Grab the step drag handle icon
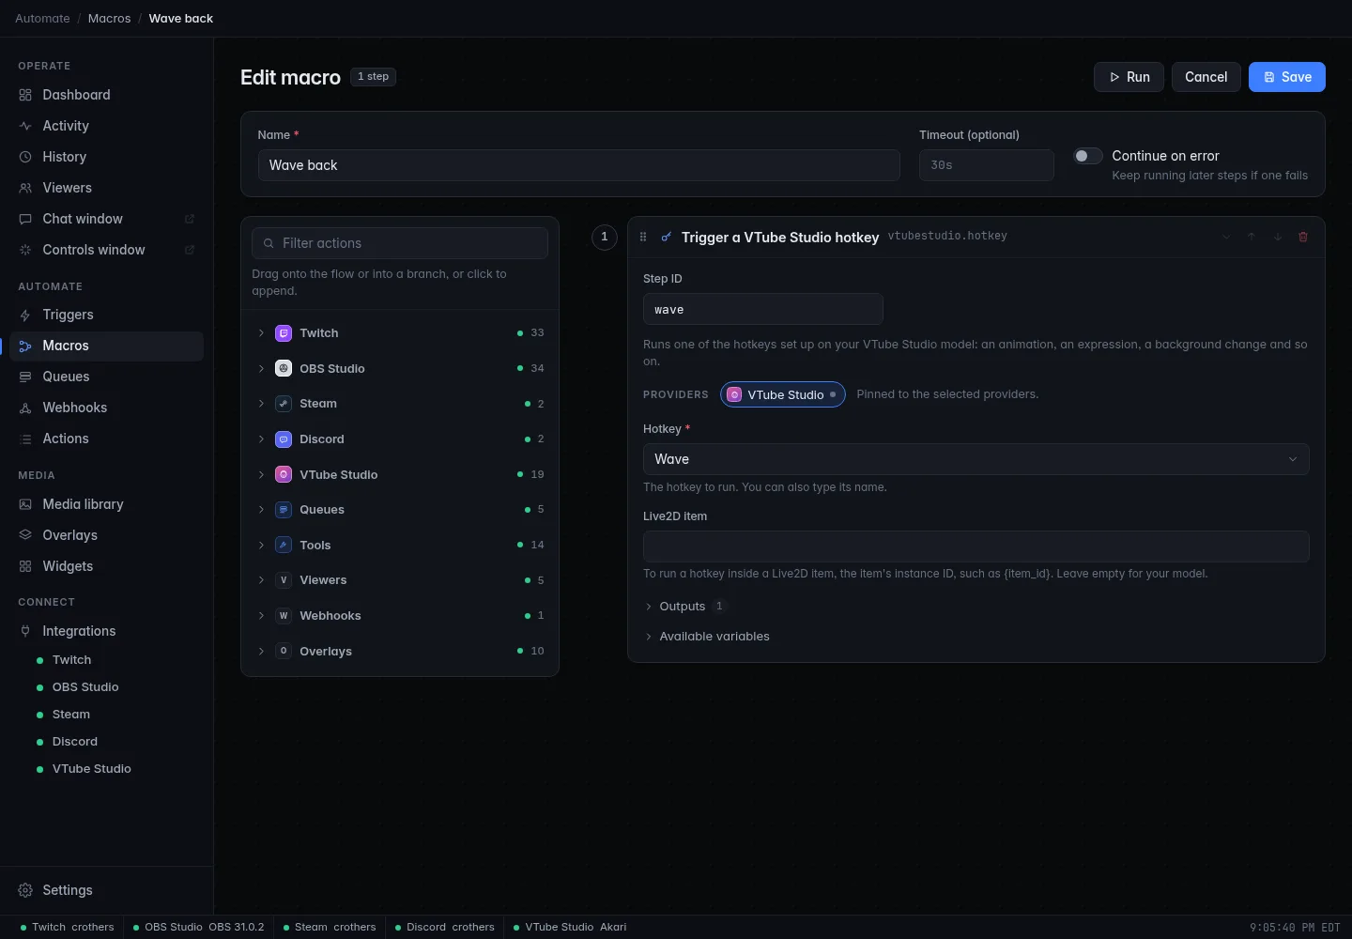This screenshot has width=1352, height=939. pos(643,237)
